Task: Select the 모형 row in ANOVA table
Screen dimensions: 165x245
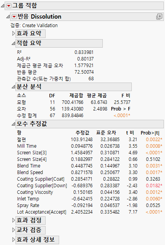Action: pos(73,102)
